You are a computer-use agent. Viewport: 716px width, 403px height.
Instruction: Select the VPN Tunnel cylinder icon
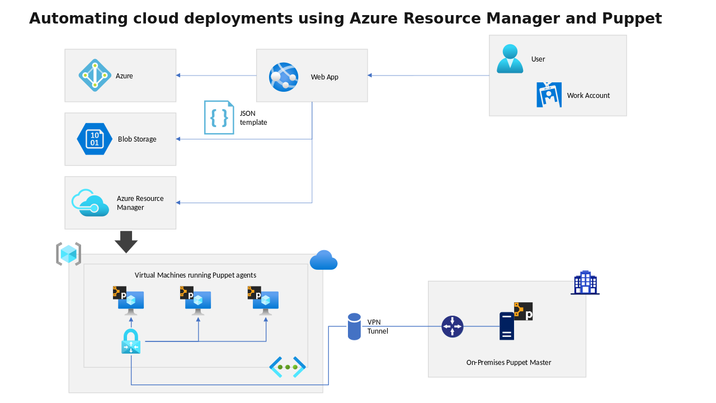click(354, 326)
